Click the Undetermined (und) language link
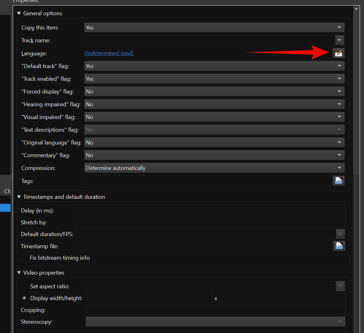Image resolution: width=364 pixels, height=333 pixels. pyautogui.click(x=109, y=53)
